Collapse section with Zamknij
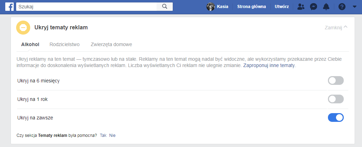 pos(336,28)
